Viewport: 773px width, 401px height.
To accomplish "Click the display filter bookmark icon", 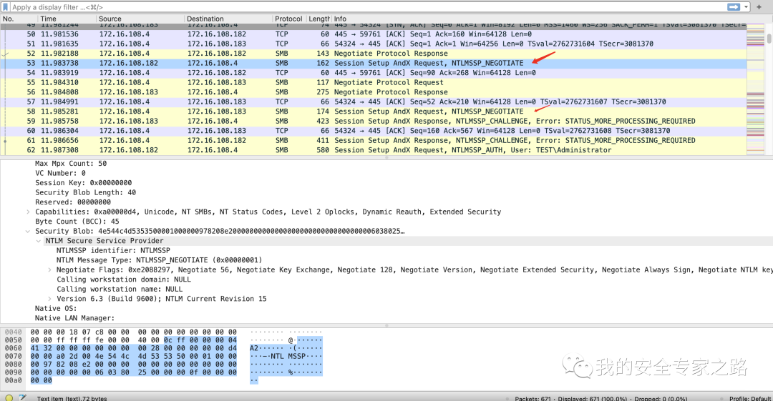I will (x=6, y=7).
